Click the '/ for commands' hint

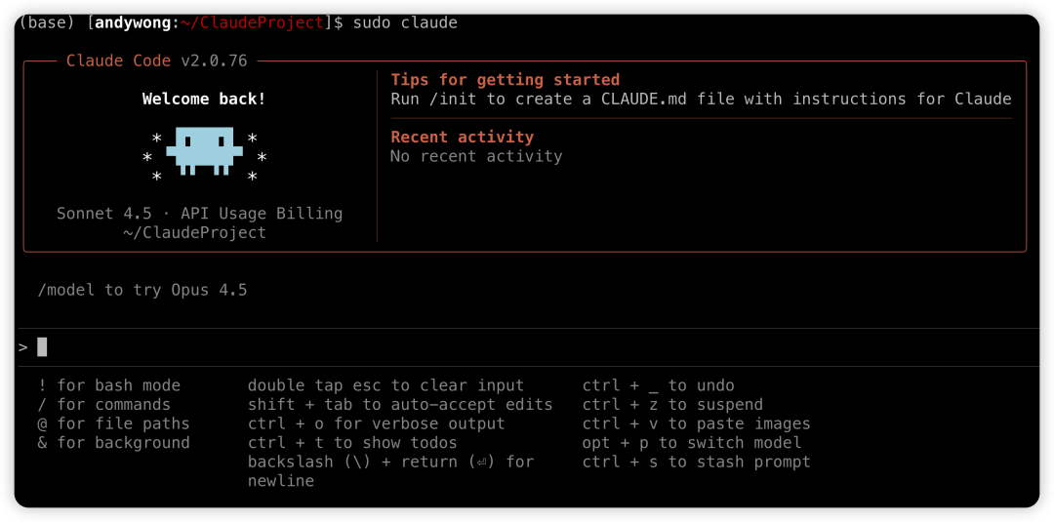click(103, 405)
